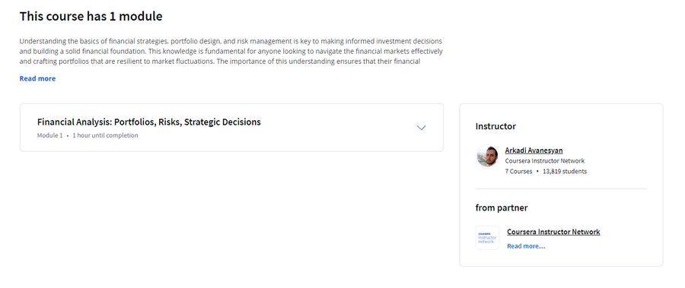The height and width of the screenshot is (288, 685).
Task: Click Coursera Instructor Network text beneath instructor name
Action: coord(545,161)
